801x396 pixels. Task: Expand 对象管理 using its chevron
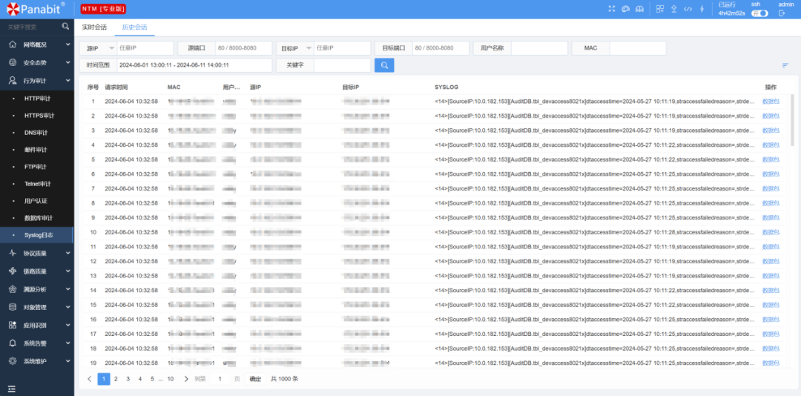[68, 307]
